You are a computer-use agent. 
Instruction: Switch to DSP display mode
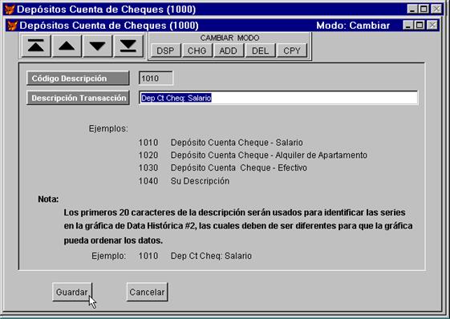point(165,50)
